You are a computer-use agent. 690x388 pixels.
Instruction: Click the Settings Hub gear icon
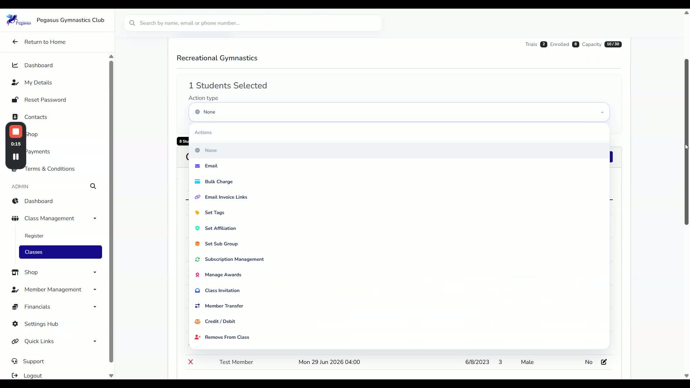point(15,324)
